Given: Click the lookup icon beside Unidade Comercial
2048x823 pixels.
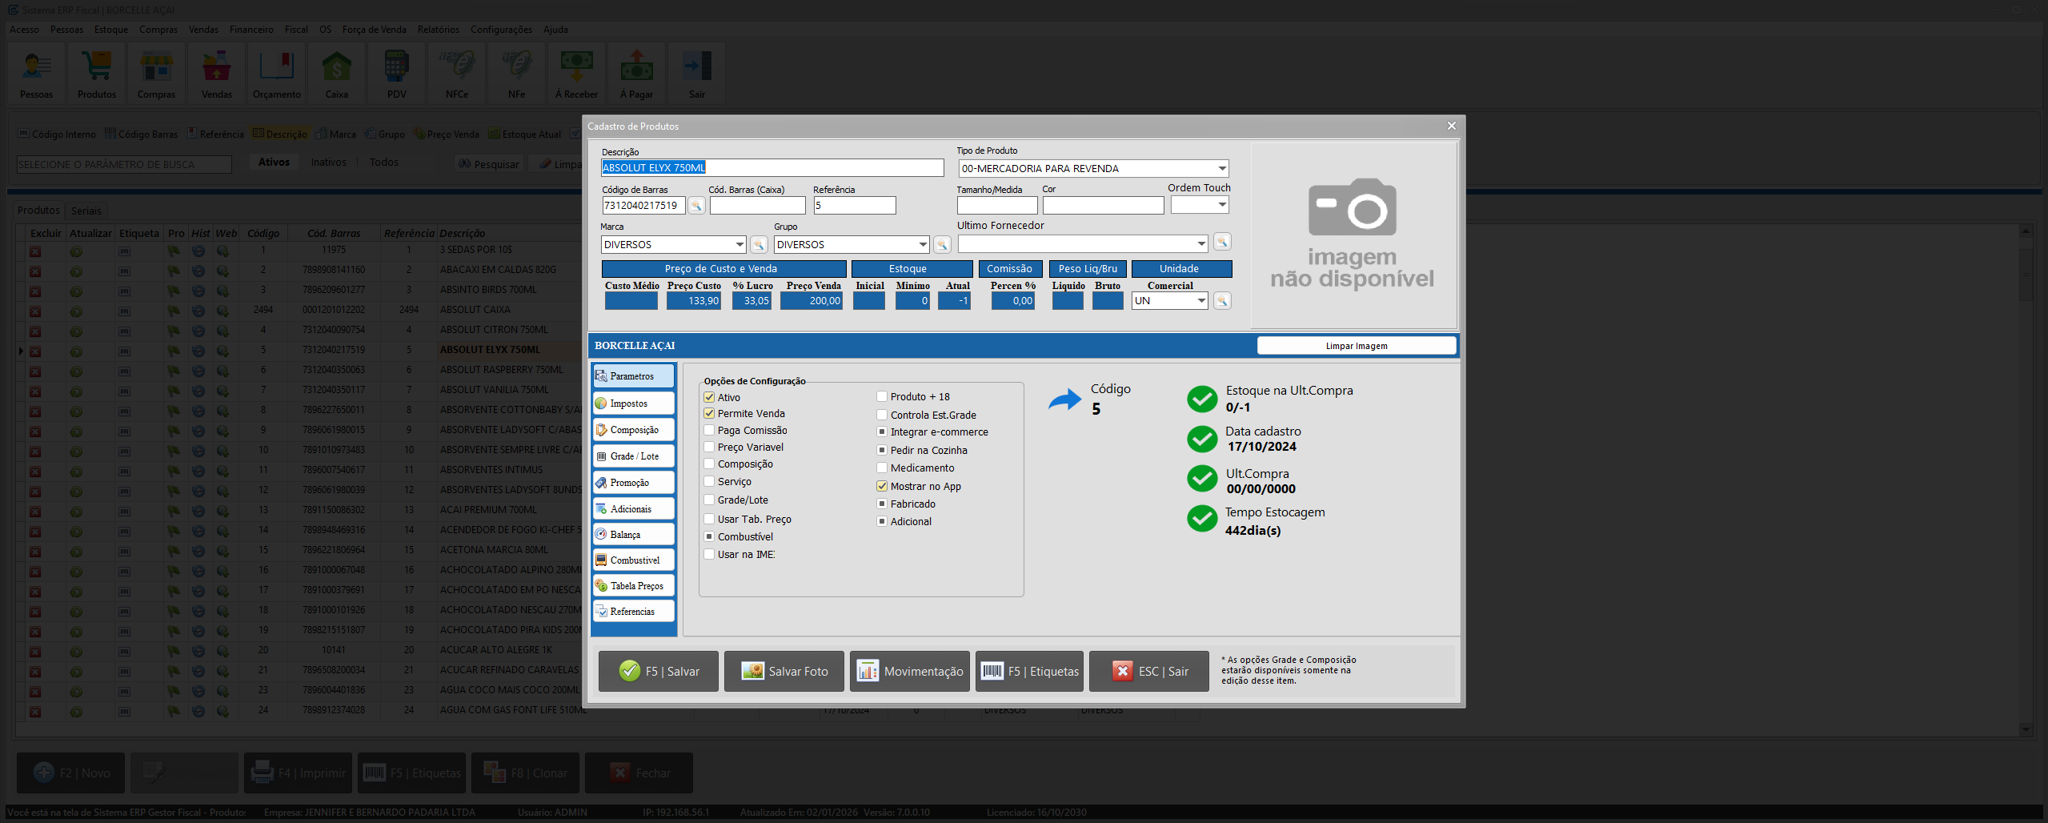Looking at the screenshot, I should click(x=1221, y=301).
